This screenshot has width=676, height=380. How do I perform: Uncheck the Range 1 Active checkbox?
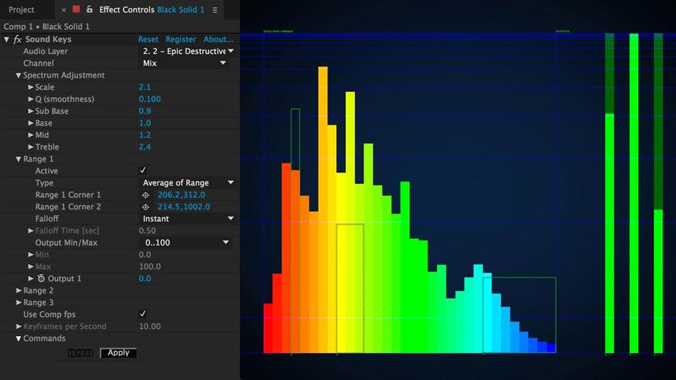[x=143, y=170]
